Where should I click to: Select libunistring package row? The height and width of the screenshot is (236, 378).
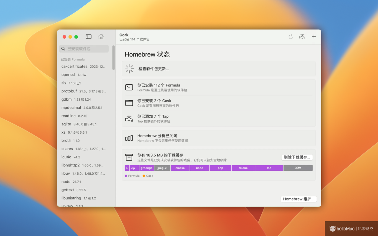(84, 198)
